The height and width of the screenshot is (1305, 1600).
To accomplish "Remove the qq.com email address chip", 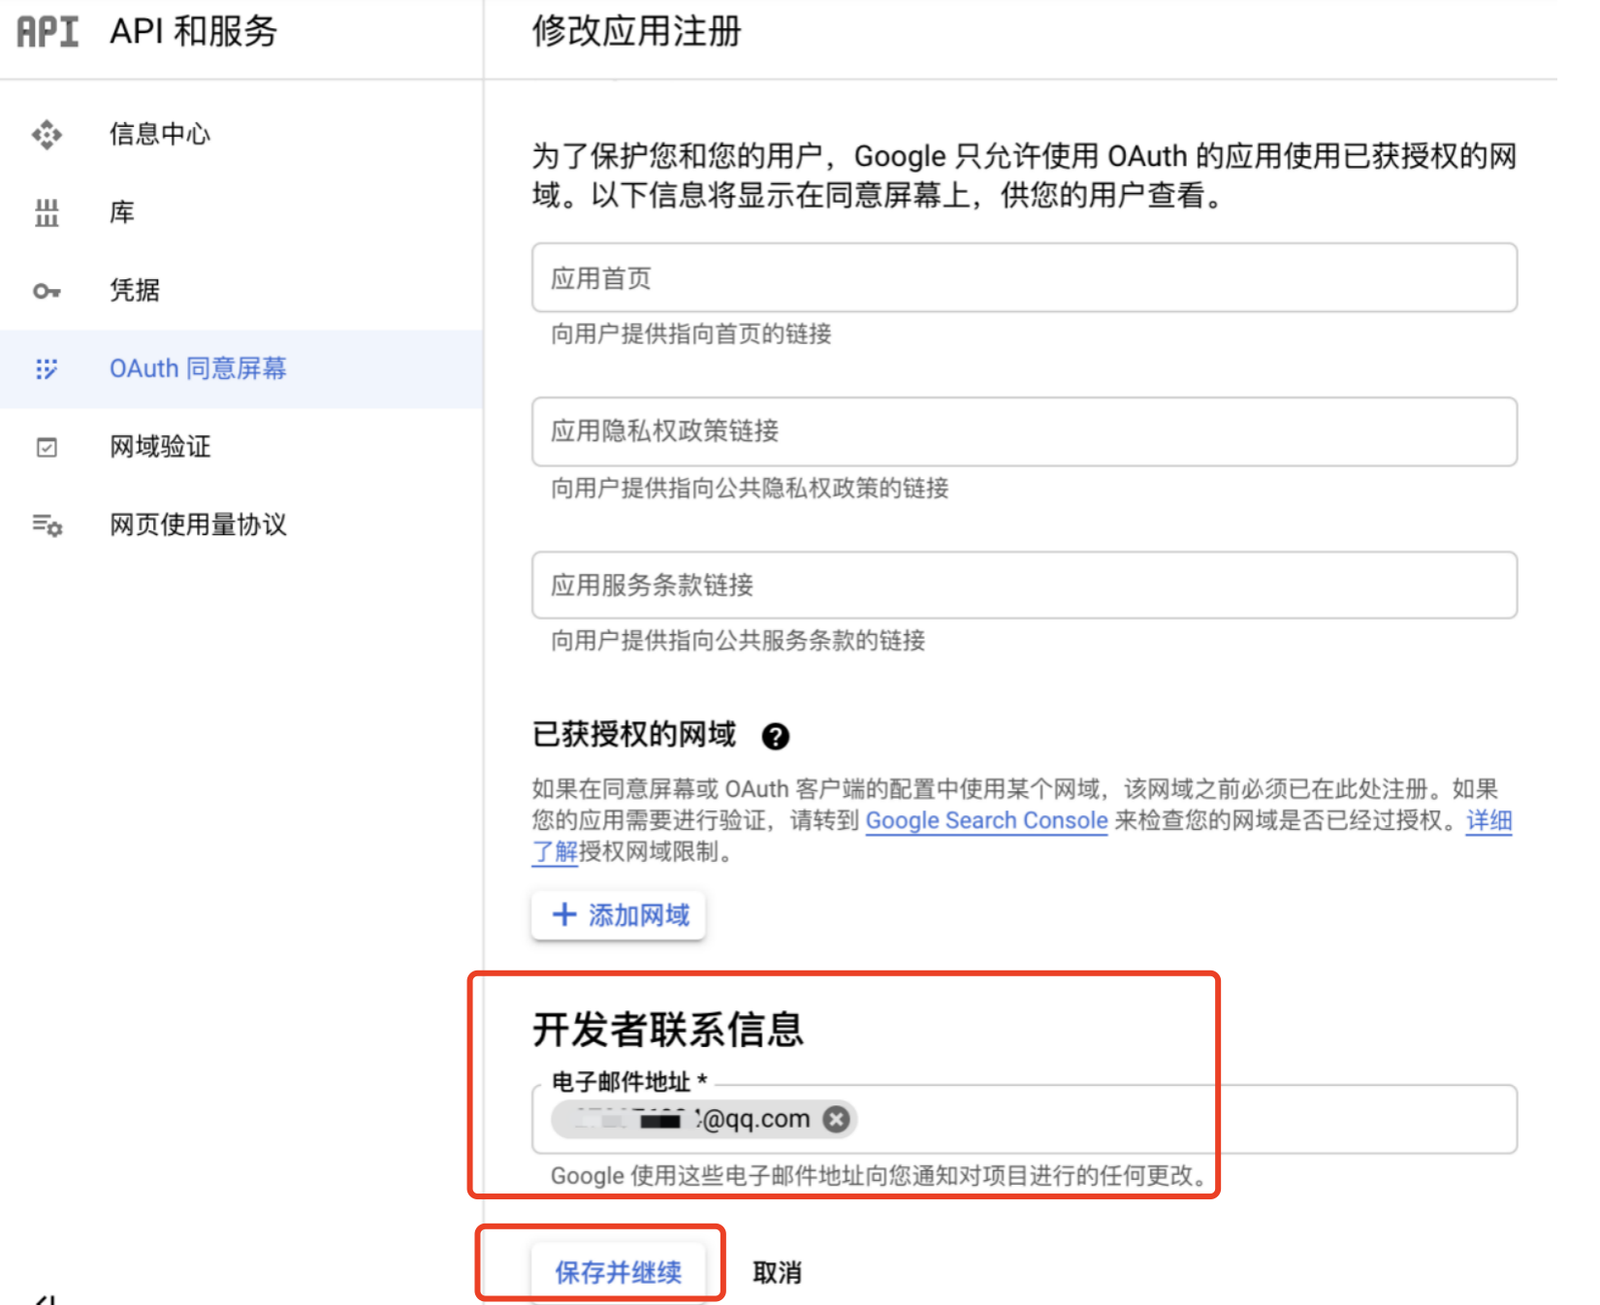I will (834, 1119).
